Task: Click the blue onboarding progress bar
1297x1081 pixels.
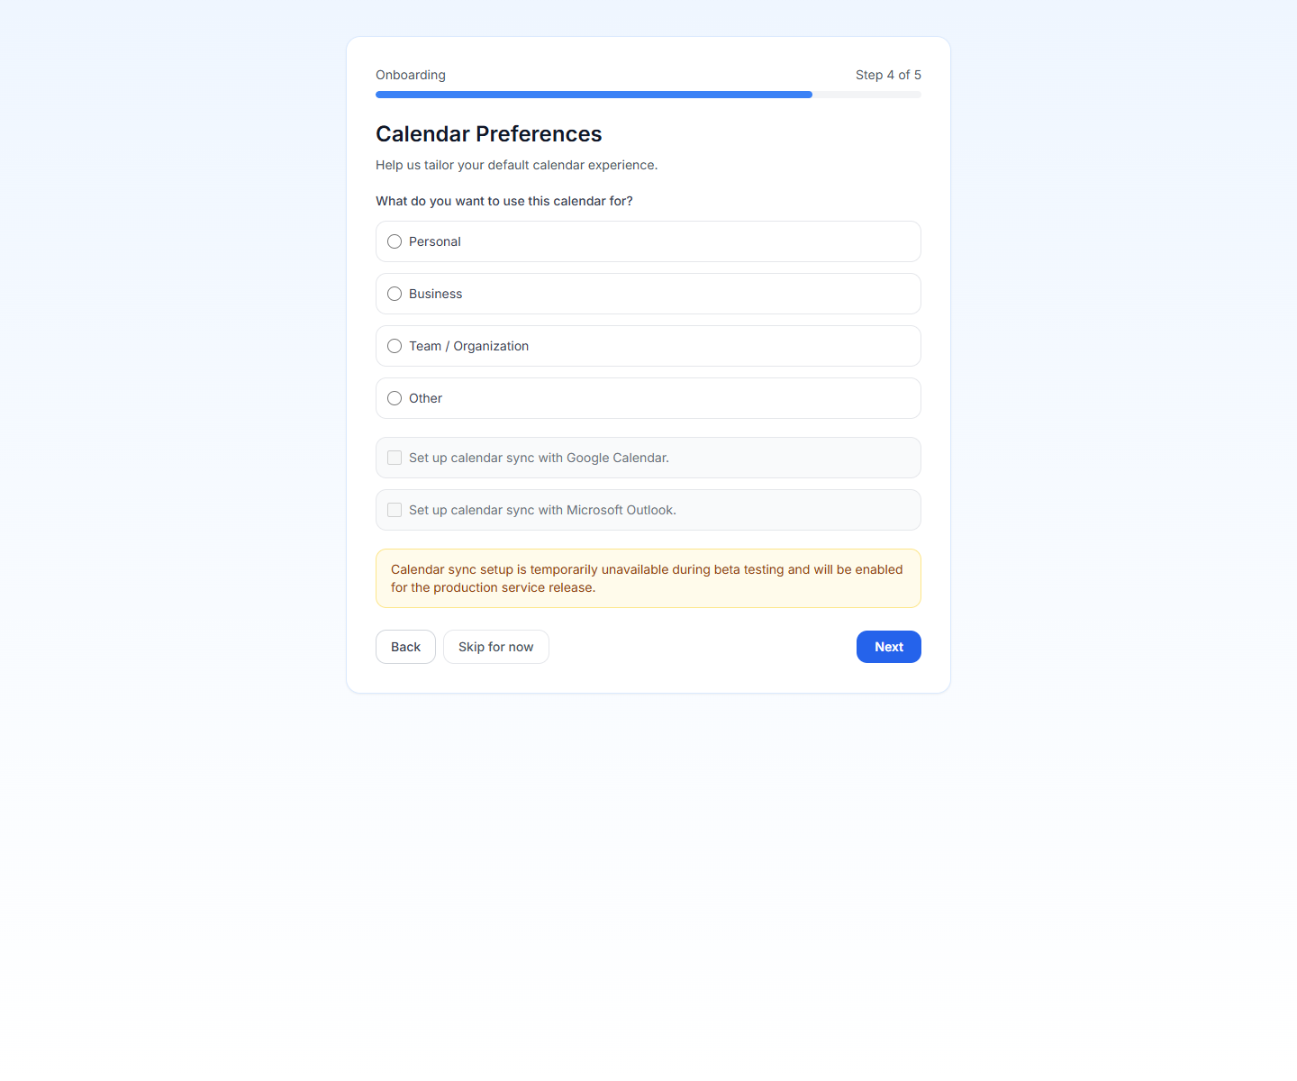Action: pos(594,95)
